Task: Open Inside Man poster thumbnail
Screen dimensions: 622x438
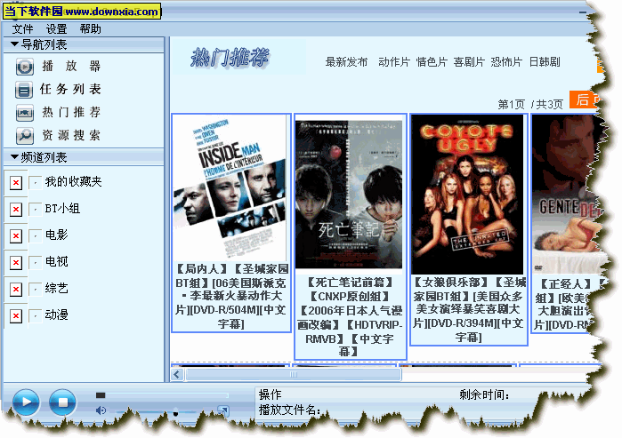Action: (x=230, y=188)
